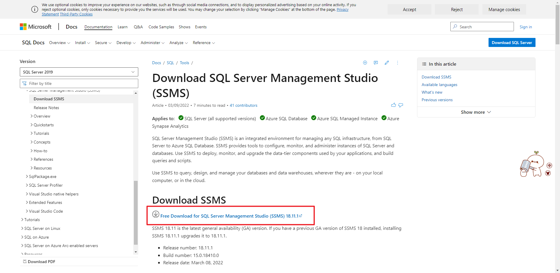Screen dimensions: 560x273
Task: Open the Events tab
Action: (x=201, y=27)
